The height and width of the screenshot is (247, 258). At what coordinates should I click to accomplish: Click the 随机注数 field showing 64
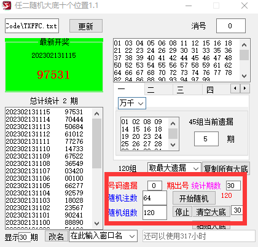[155, 198]
